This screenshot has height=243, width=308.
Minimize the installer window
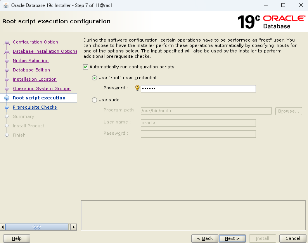click(266, 5)
